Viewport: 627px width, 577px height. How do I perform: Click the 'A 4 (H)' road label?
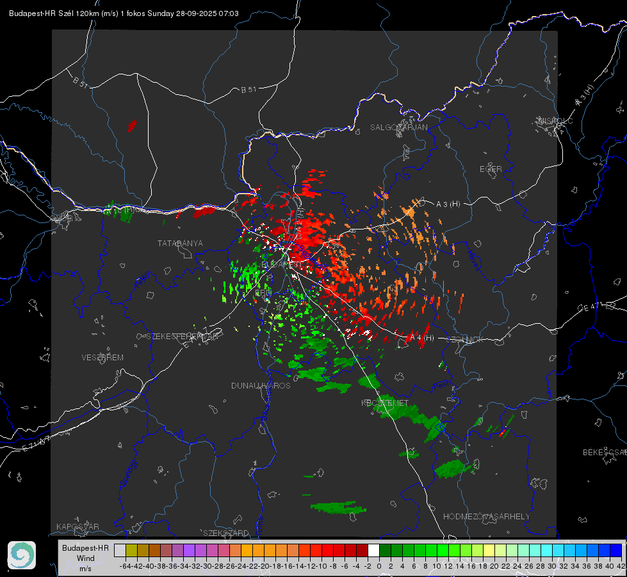coord(422,338)
